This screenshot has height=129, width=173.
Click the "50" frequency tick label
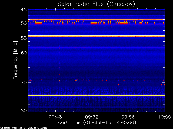(x=24, y=23)
